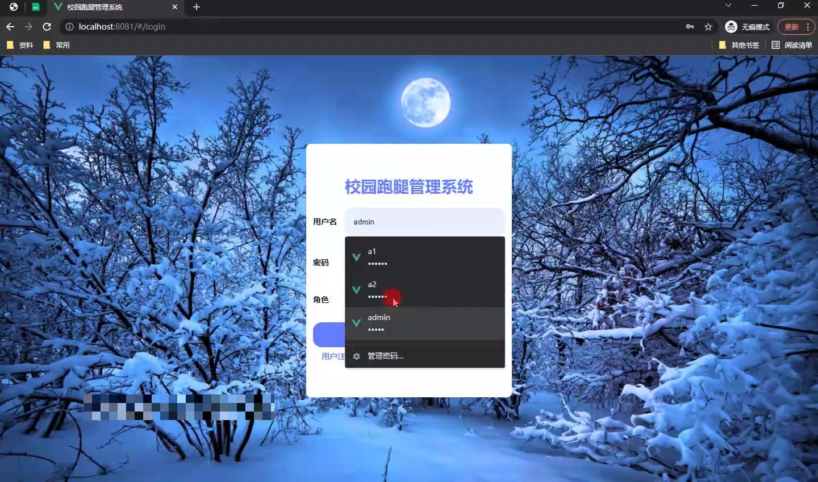Click the 用户名 label
Image resolution: width=818 pixels, height=482 pixels.
[x=325, y=222]
